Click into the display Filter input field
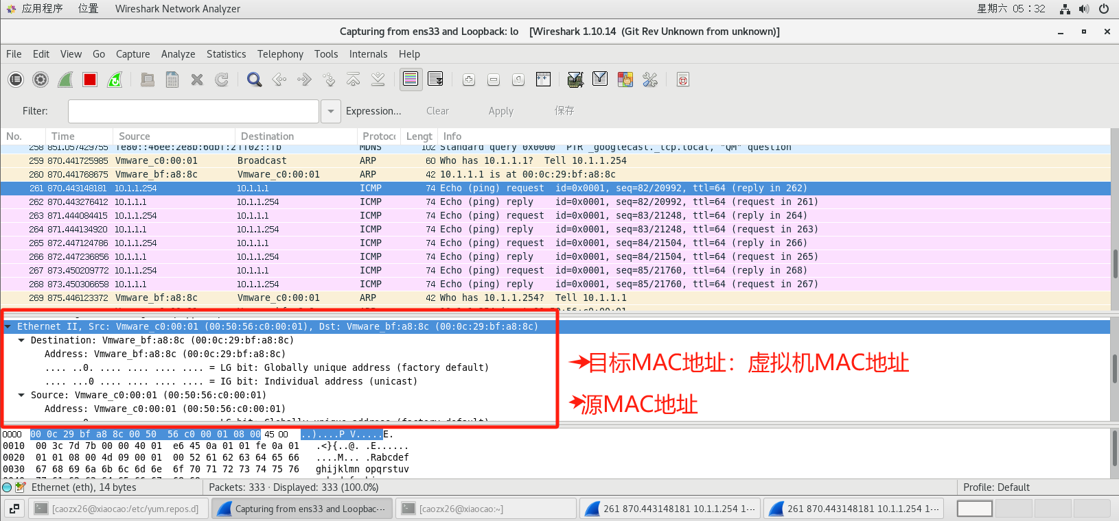The height and width of the screenshot is (521, 1119). point(194,111)
